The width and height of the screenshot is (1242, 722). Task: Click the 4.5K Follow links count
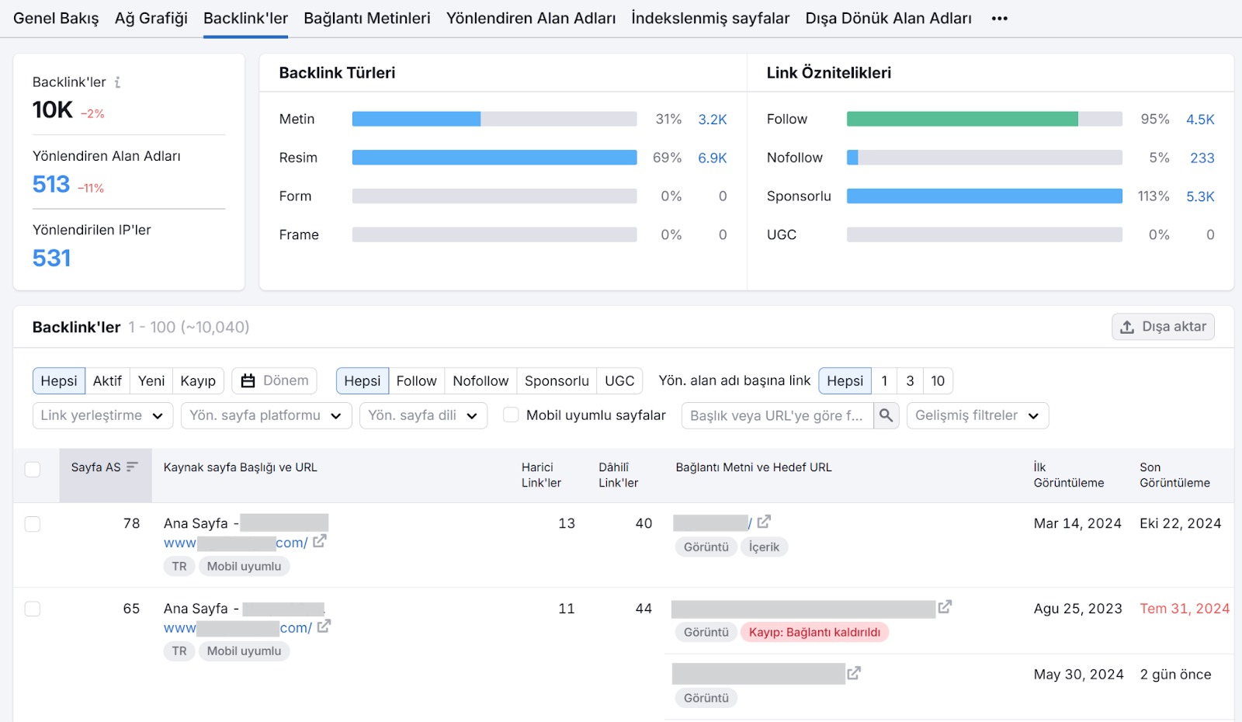pos(1200,120)
